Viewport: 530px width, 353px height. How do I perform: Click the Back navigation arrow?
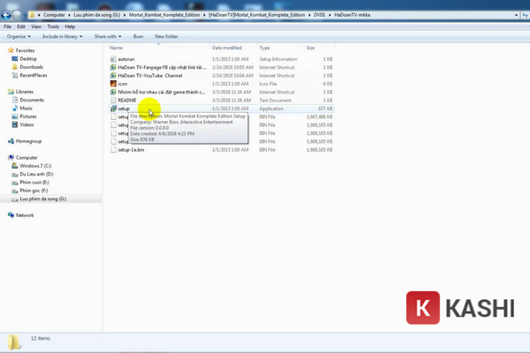tap(8, 15)
